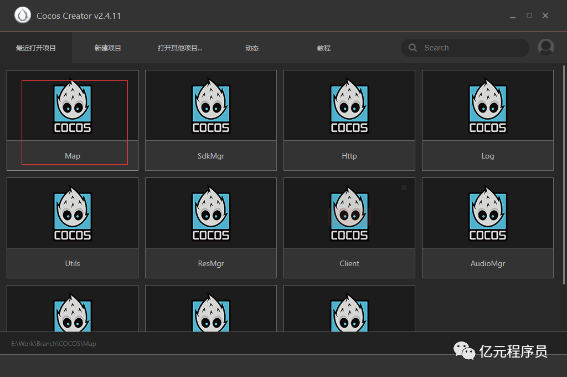
Task: Open the 动态 tab
Action: point(252,48)
